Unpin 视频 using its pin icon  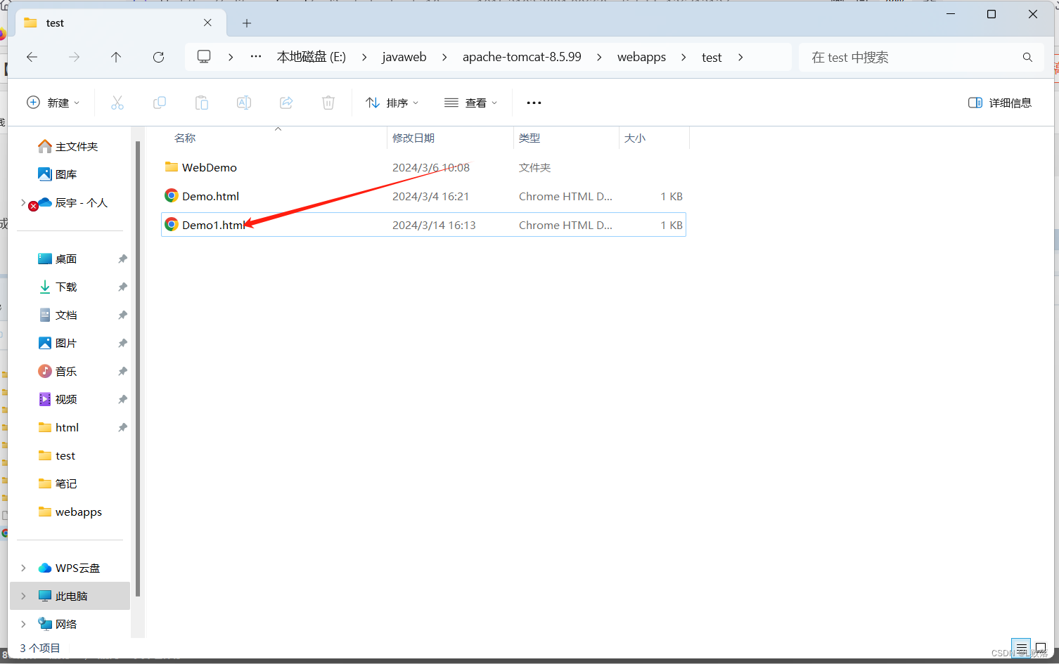tap(122, 399)
